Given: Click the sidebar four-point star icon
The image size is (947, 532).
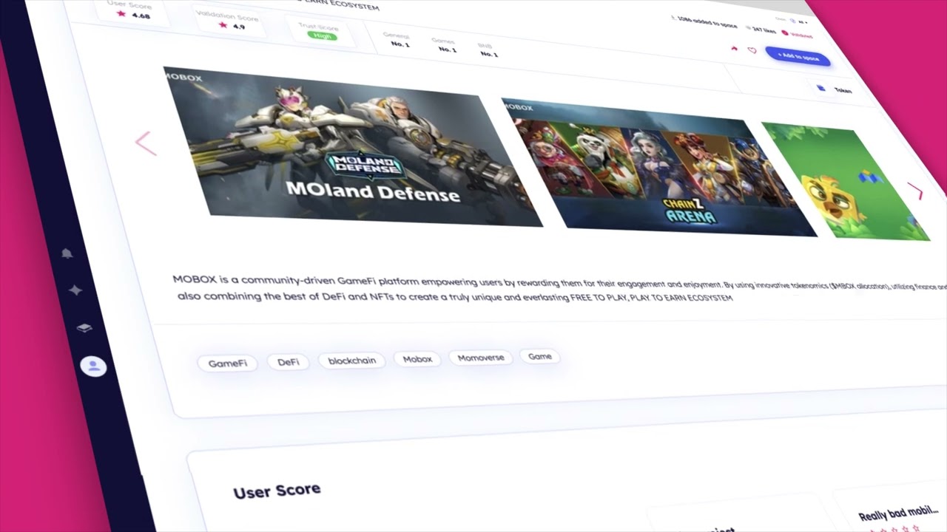Looking at the screenshot, I should pyautogui.click(x=75, y=290).
